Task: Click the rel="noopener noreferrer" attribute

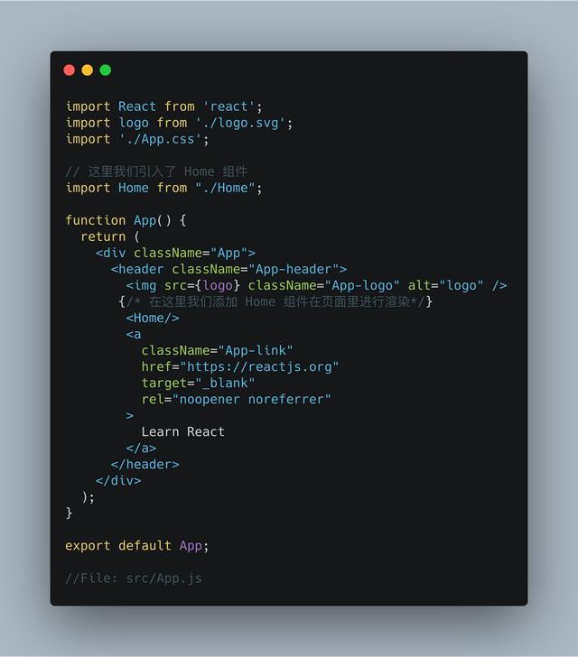Action: coord(236,400)
